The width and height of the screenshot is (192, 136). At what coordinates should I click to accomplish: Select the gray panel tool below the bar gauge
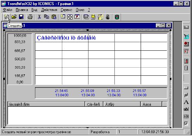pyautogui.click(x=186, y=68)
